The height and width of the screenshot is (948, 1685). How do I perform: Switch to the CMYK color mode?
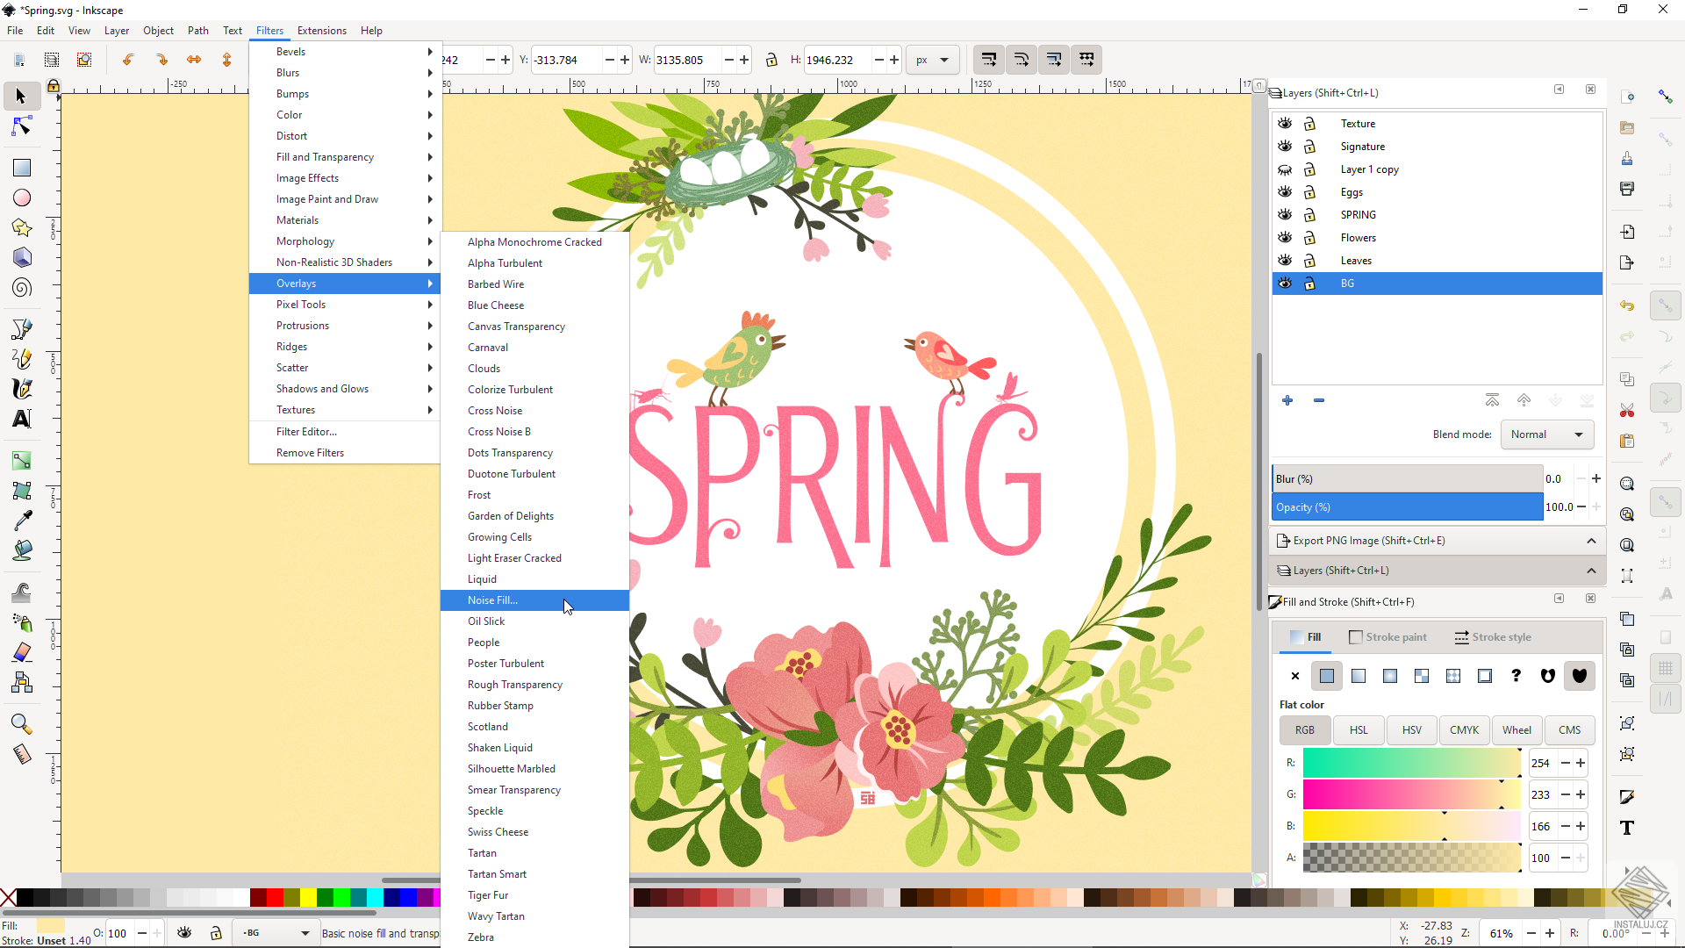click(x=1464, y=729)
